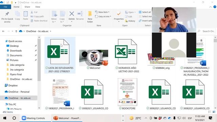
Task: Open the Help question mark icon
Action: pos(215,7)
